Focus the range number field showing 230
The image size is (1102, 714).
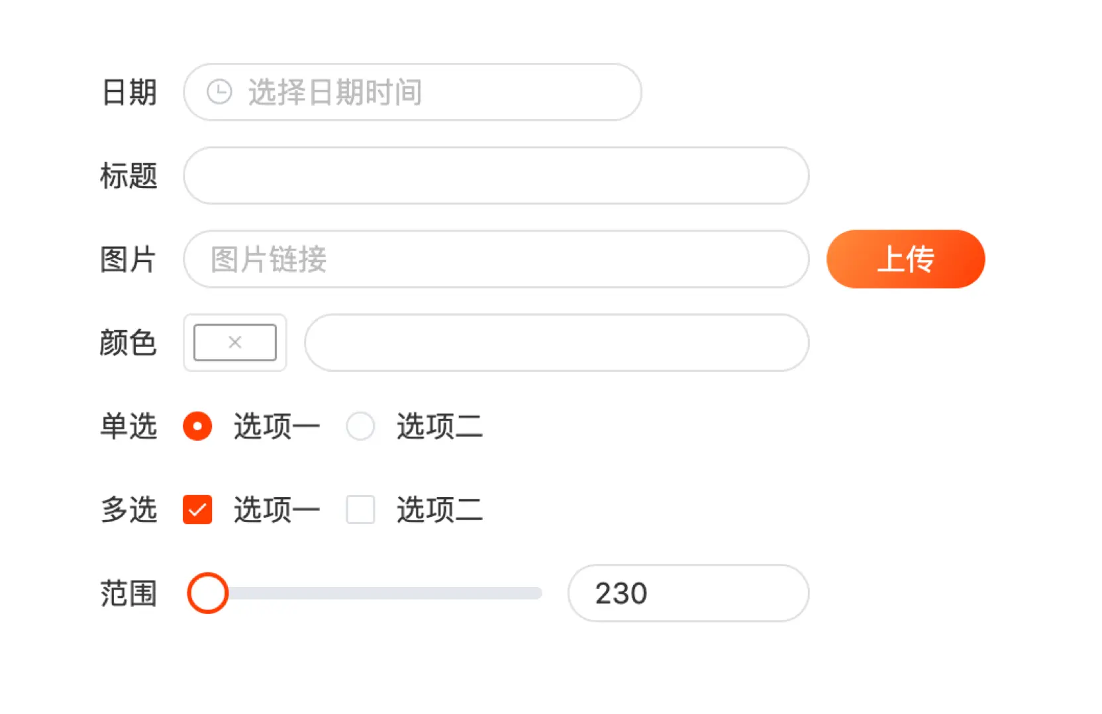(687, 593)
